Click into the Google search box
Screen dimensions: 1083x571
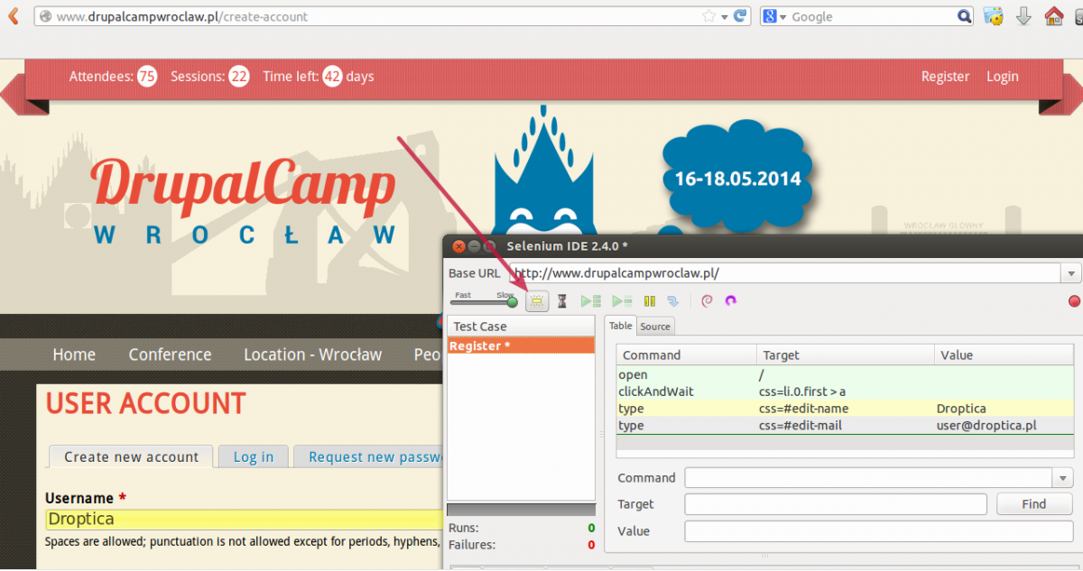click(871, 17)
